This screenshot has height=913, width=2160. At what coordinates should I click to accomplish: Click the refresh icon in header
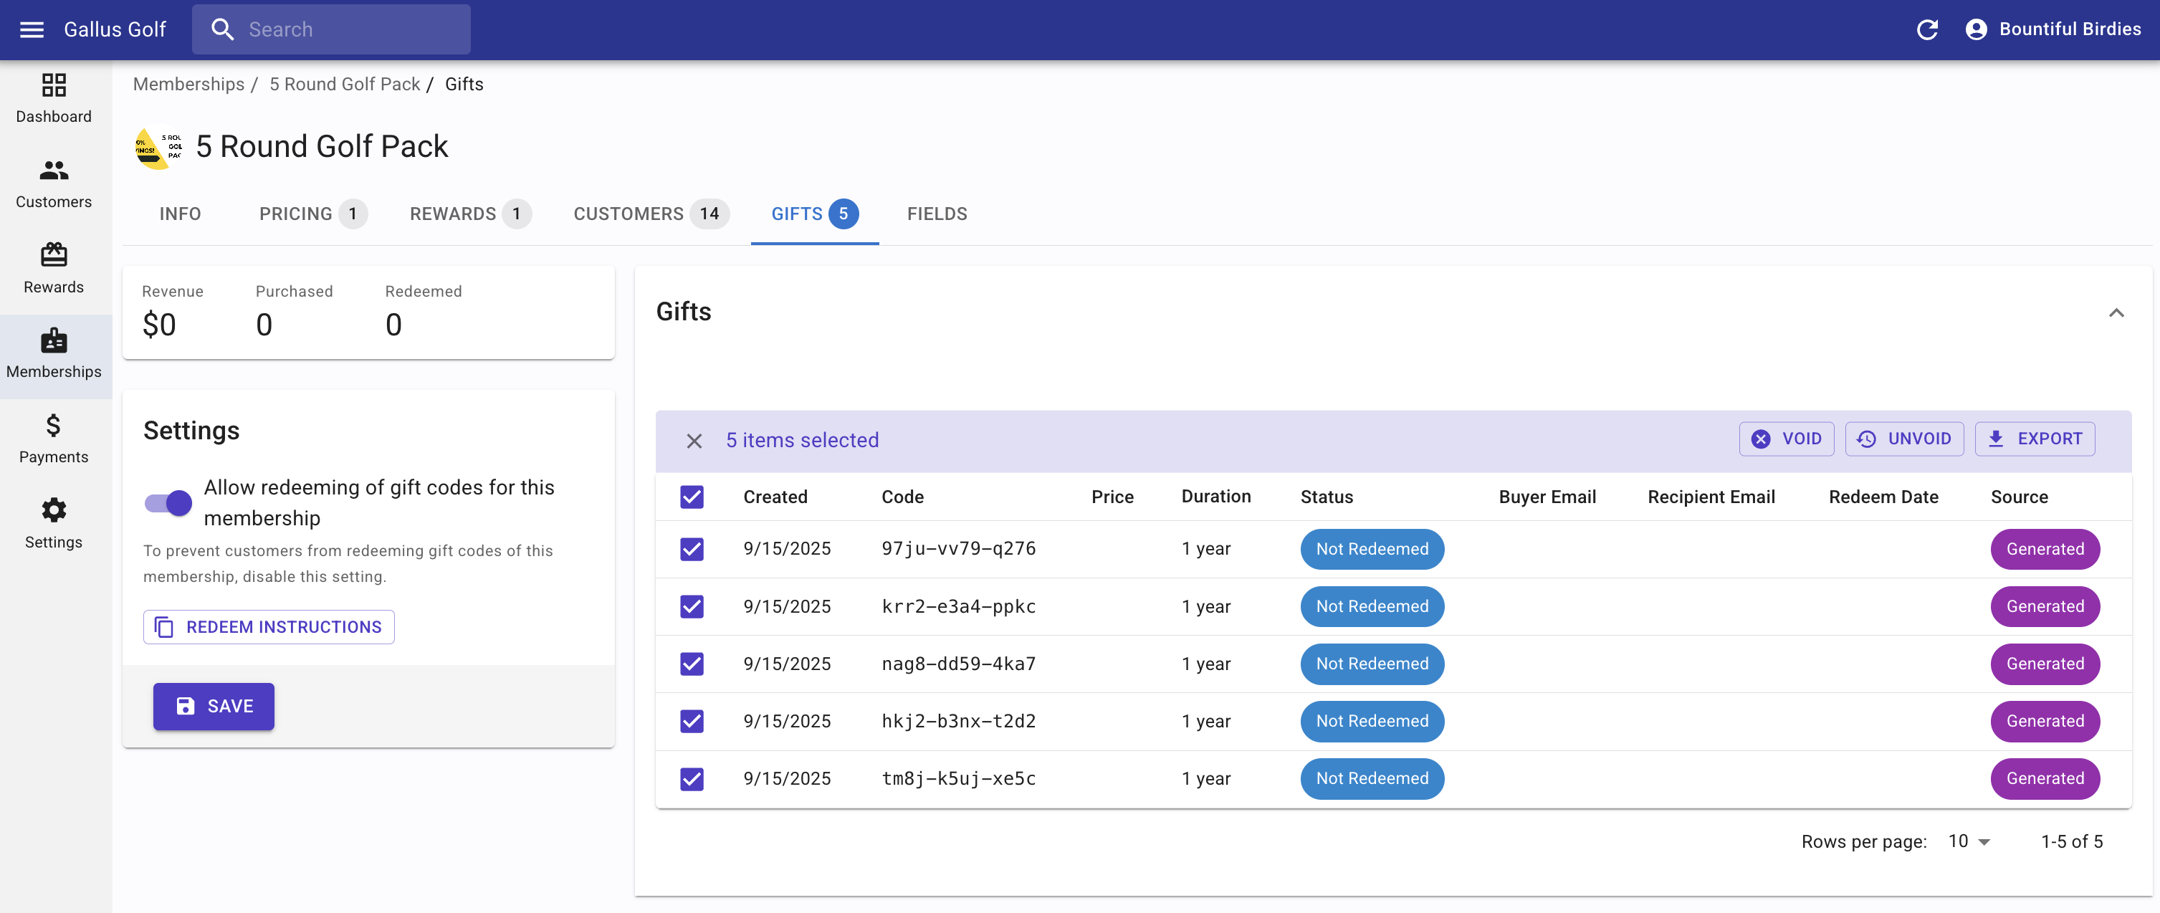pos(1927,29)
